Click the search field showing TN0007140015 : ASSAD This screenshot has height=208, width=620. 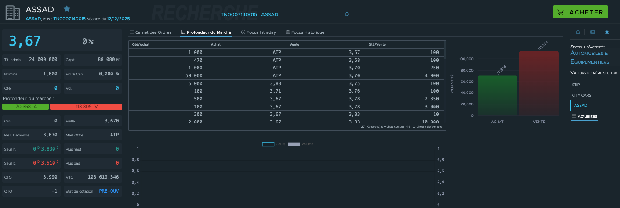276,14
